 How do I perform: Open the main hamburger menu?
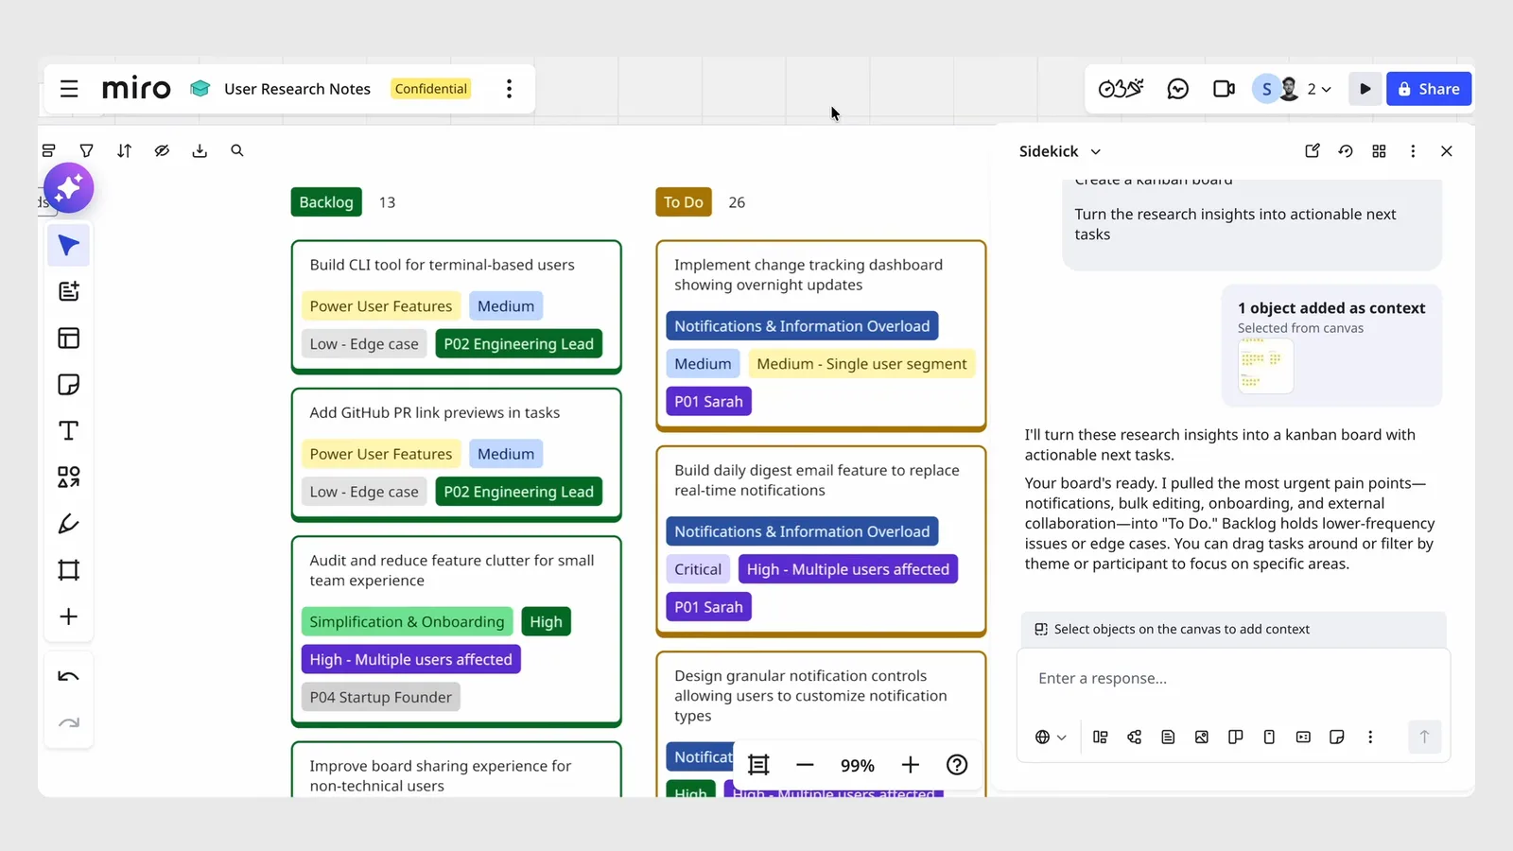(69, 89)
